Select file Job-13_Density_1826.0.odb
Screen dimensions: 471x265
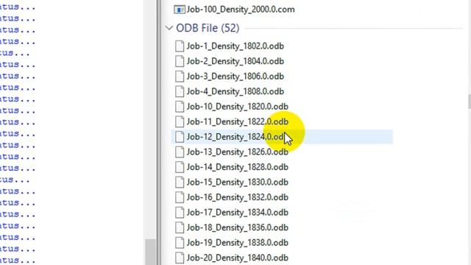pos(237,152)
